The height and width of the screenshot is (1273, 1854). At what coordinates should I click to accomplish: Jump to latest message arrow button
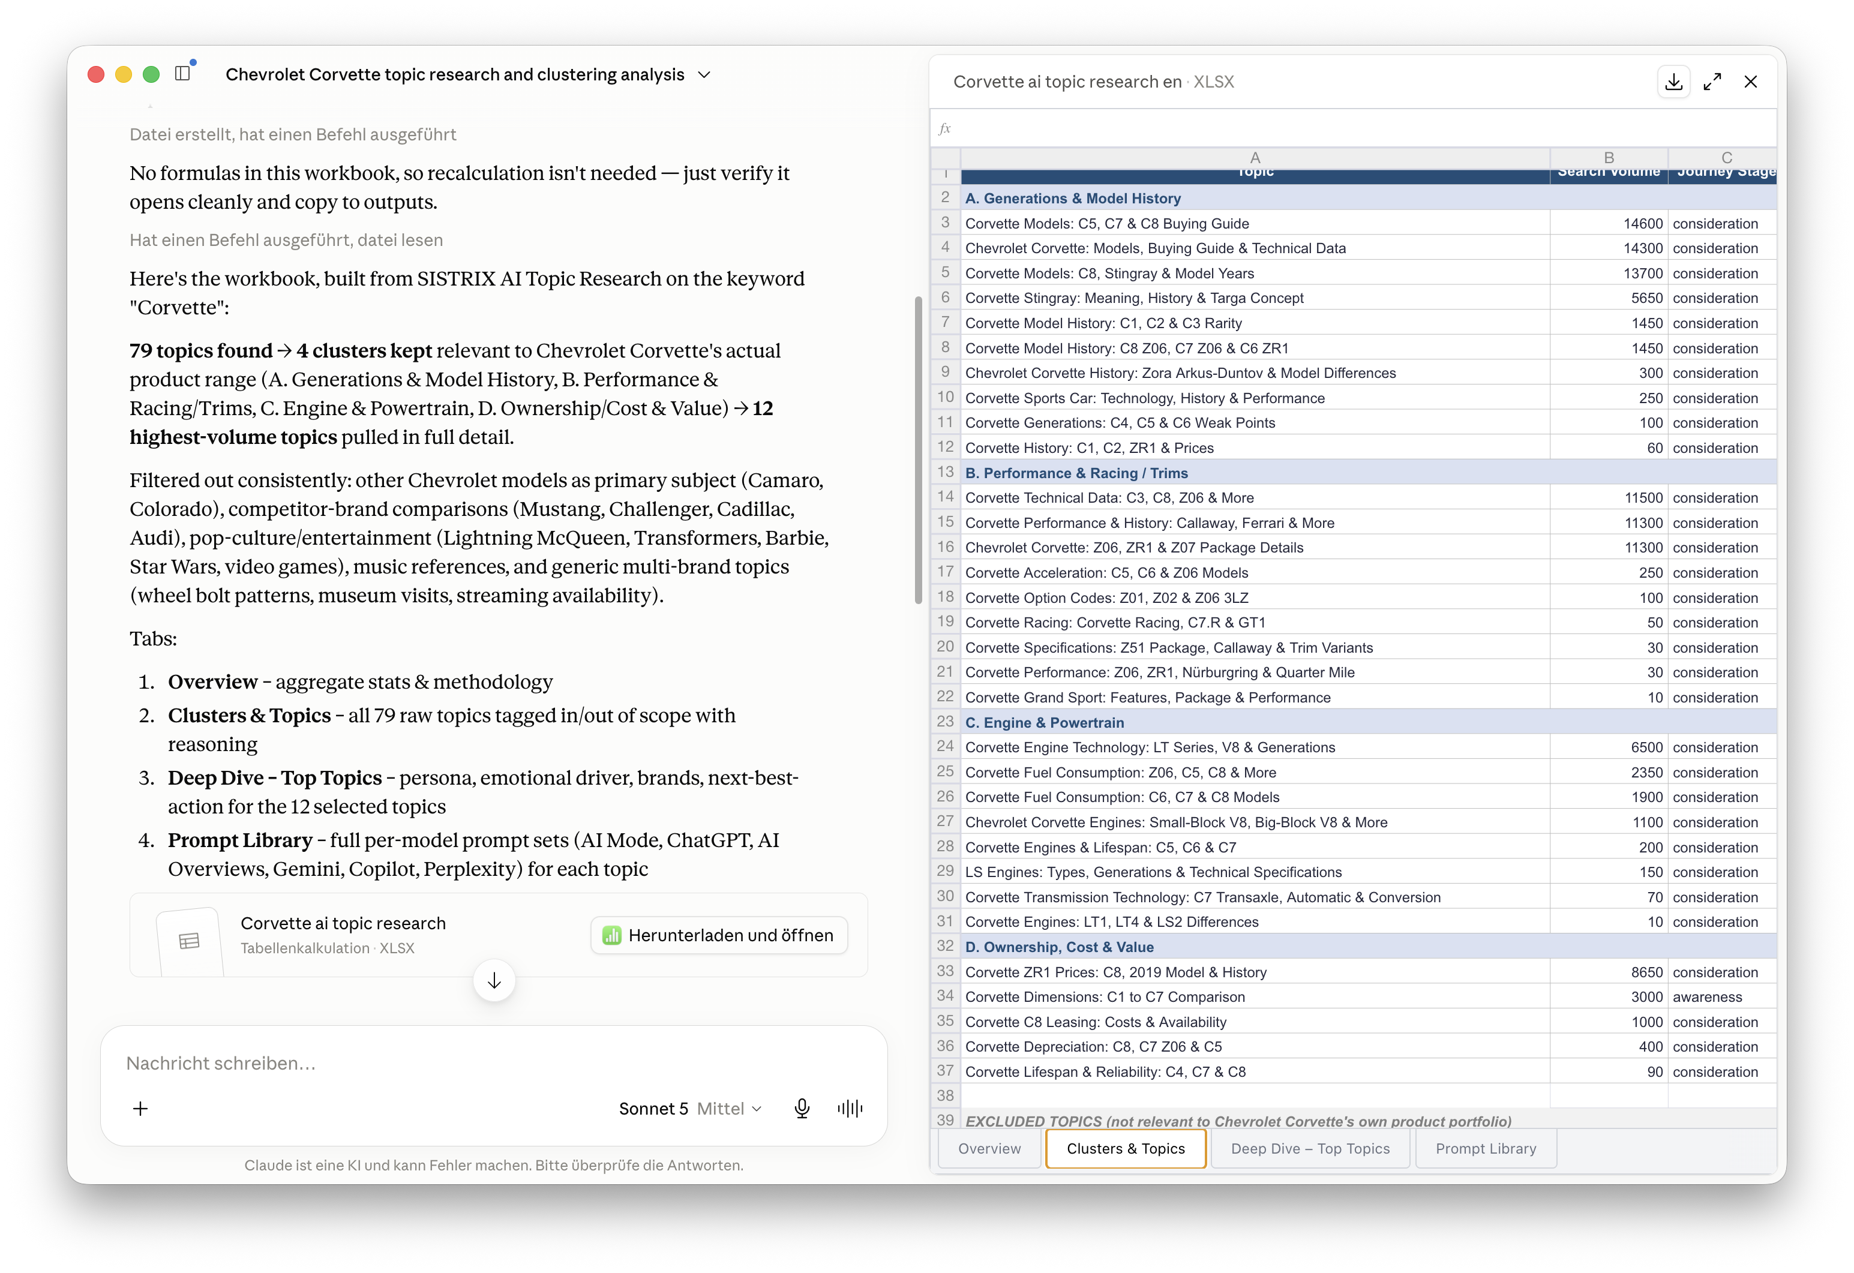click(x=494, y=980)
